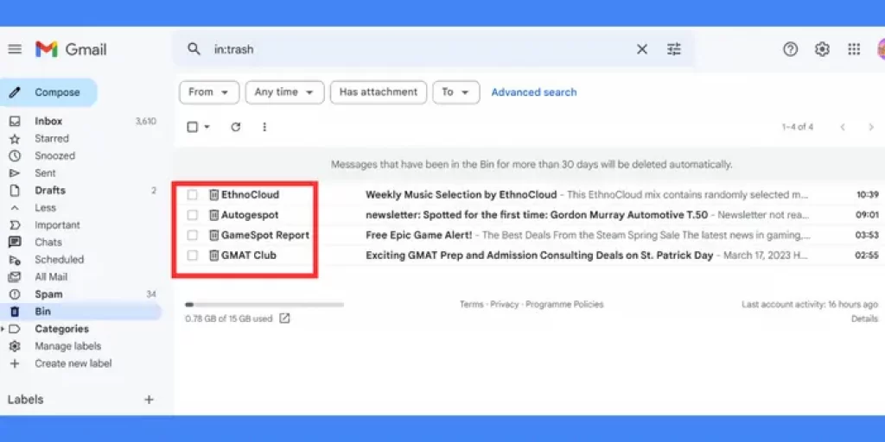Open Settings gear icon
The image size is (885, 442).
click(x=822, y=49)
